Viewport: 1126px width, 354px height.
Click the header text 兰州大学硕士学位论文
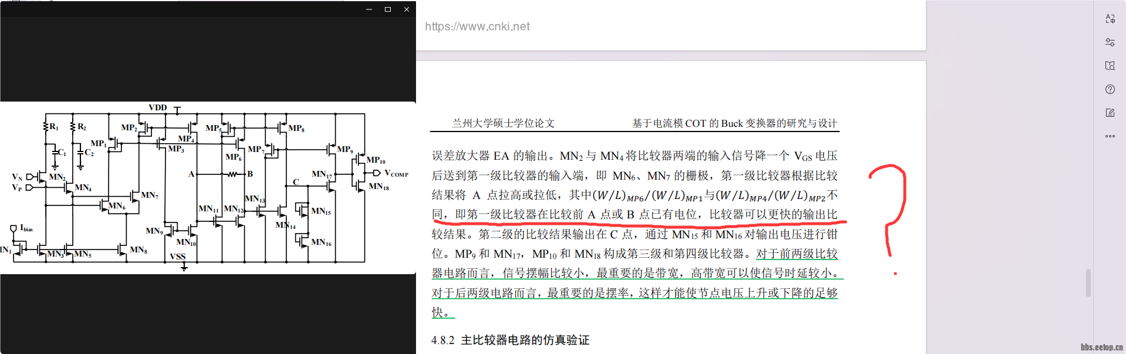pyautogui.click(x=503, y=123)
